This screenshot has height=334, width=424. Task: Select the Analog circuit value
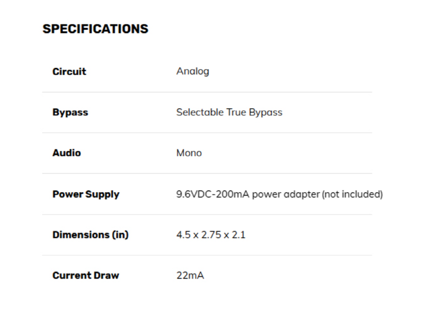192,71
